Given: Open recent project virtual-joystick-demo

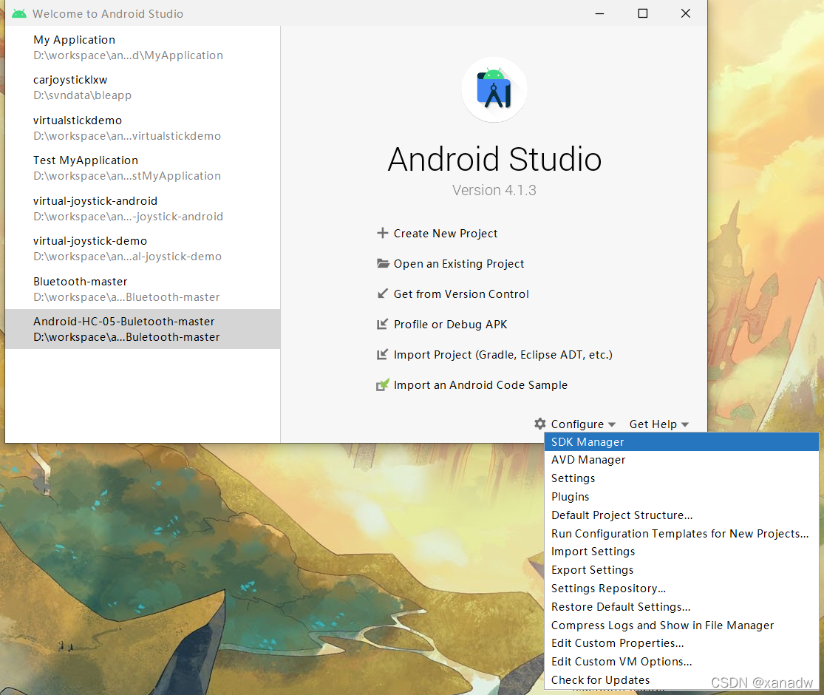Looking at the screenshot, I should (143, 248).
